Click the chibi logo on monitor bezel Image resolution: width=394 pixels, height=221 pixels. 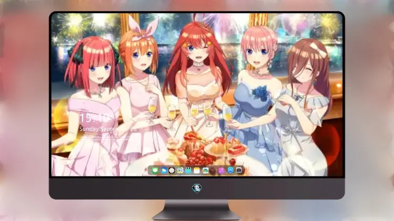pyautogui.click(x=197, y=188)
